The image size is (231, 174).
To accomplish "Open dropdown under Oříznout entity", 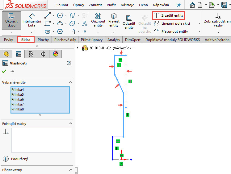I will click(x=98, y=32).
